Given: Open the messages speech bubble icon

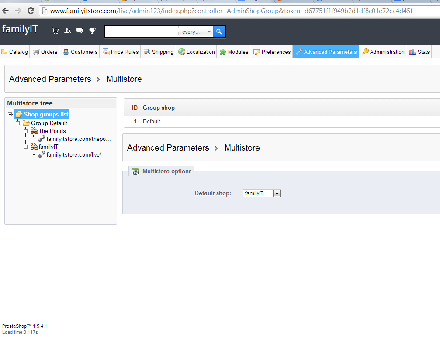Looking at the screenshot, I should click(x=80, y=31).
